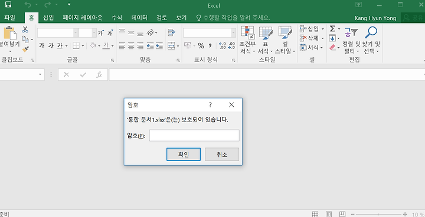Viewport: 425px width, 217px height.
Task: Open the Font Color dropdown arrow
Action: 113,46
